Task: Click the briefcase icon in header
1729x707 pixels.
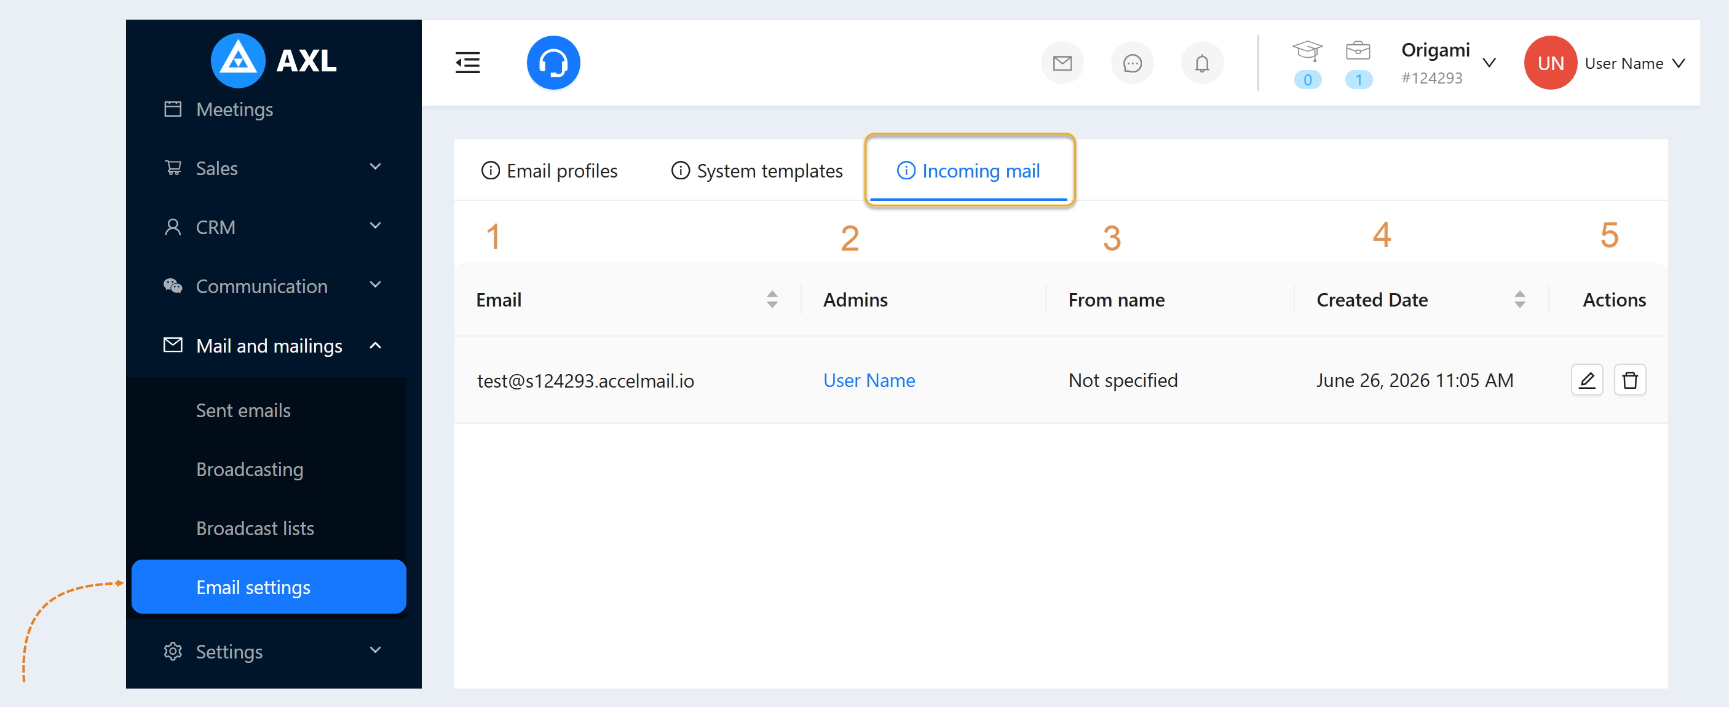Action: [x=1358, y=50]
